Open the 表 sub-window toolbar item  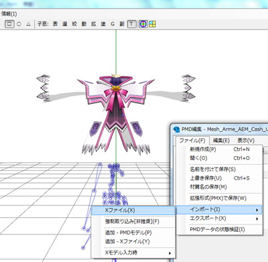55,24
